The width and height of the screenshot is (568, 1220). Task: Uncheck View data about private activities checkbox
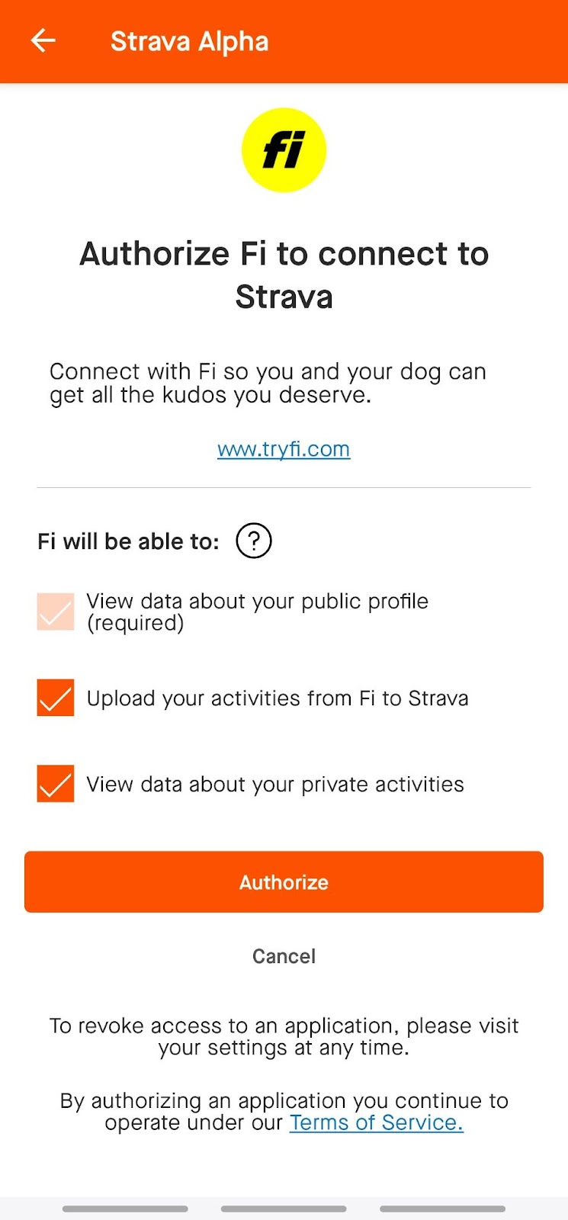pyautogui.click(x=56, y=784)
